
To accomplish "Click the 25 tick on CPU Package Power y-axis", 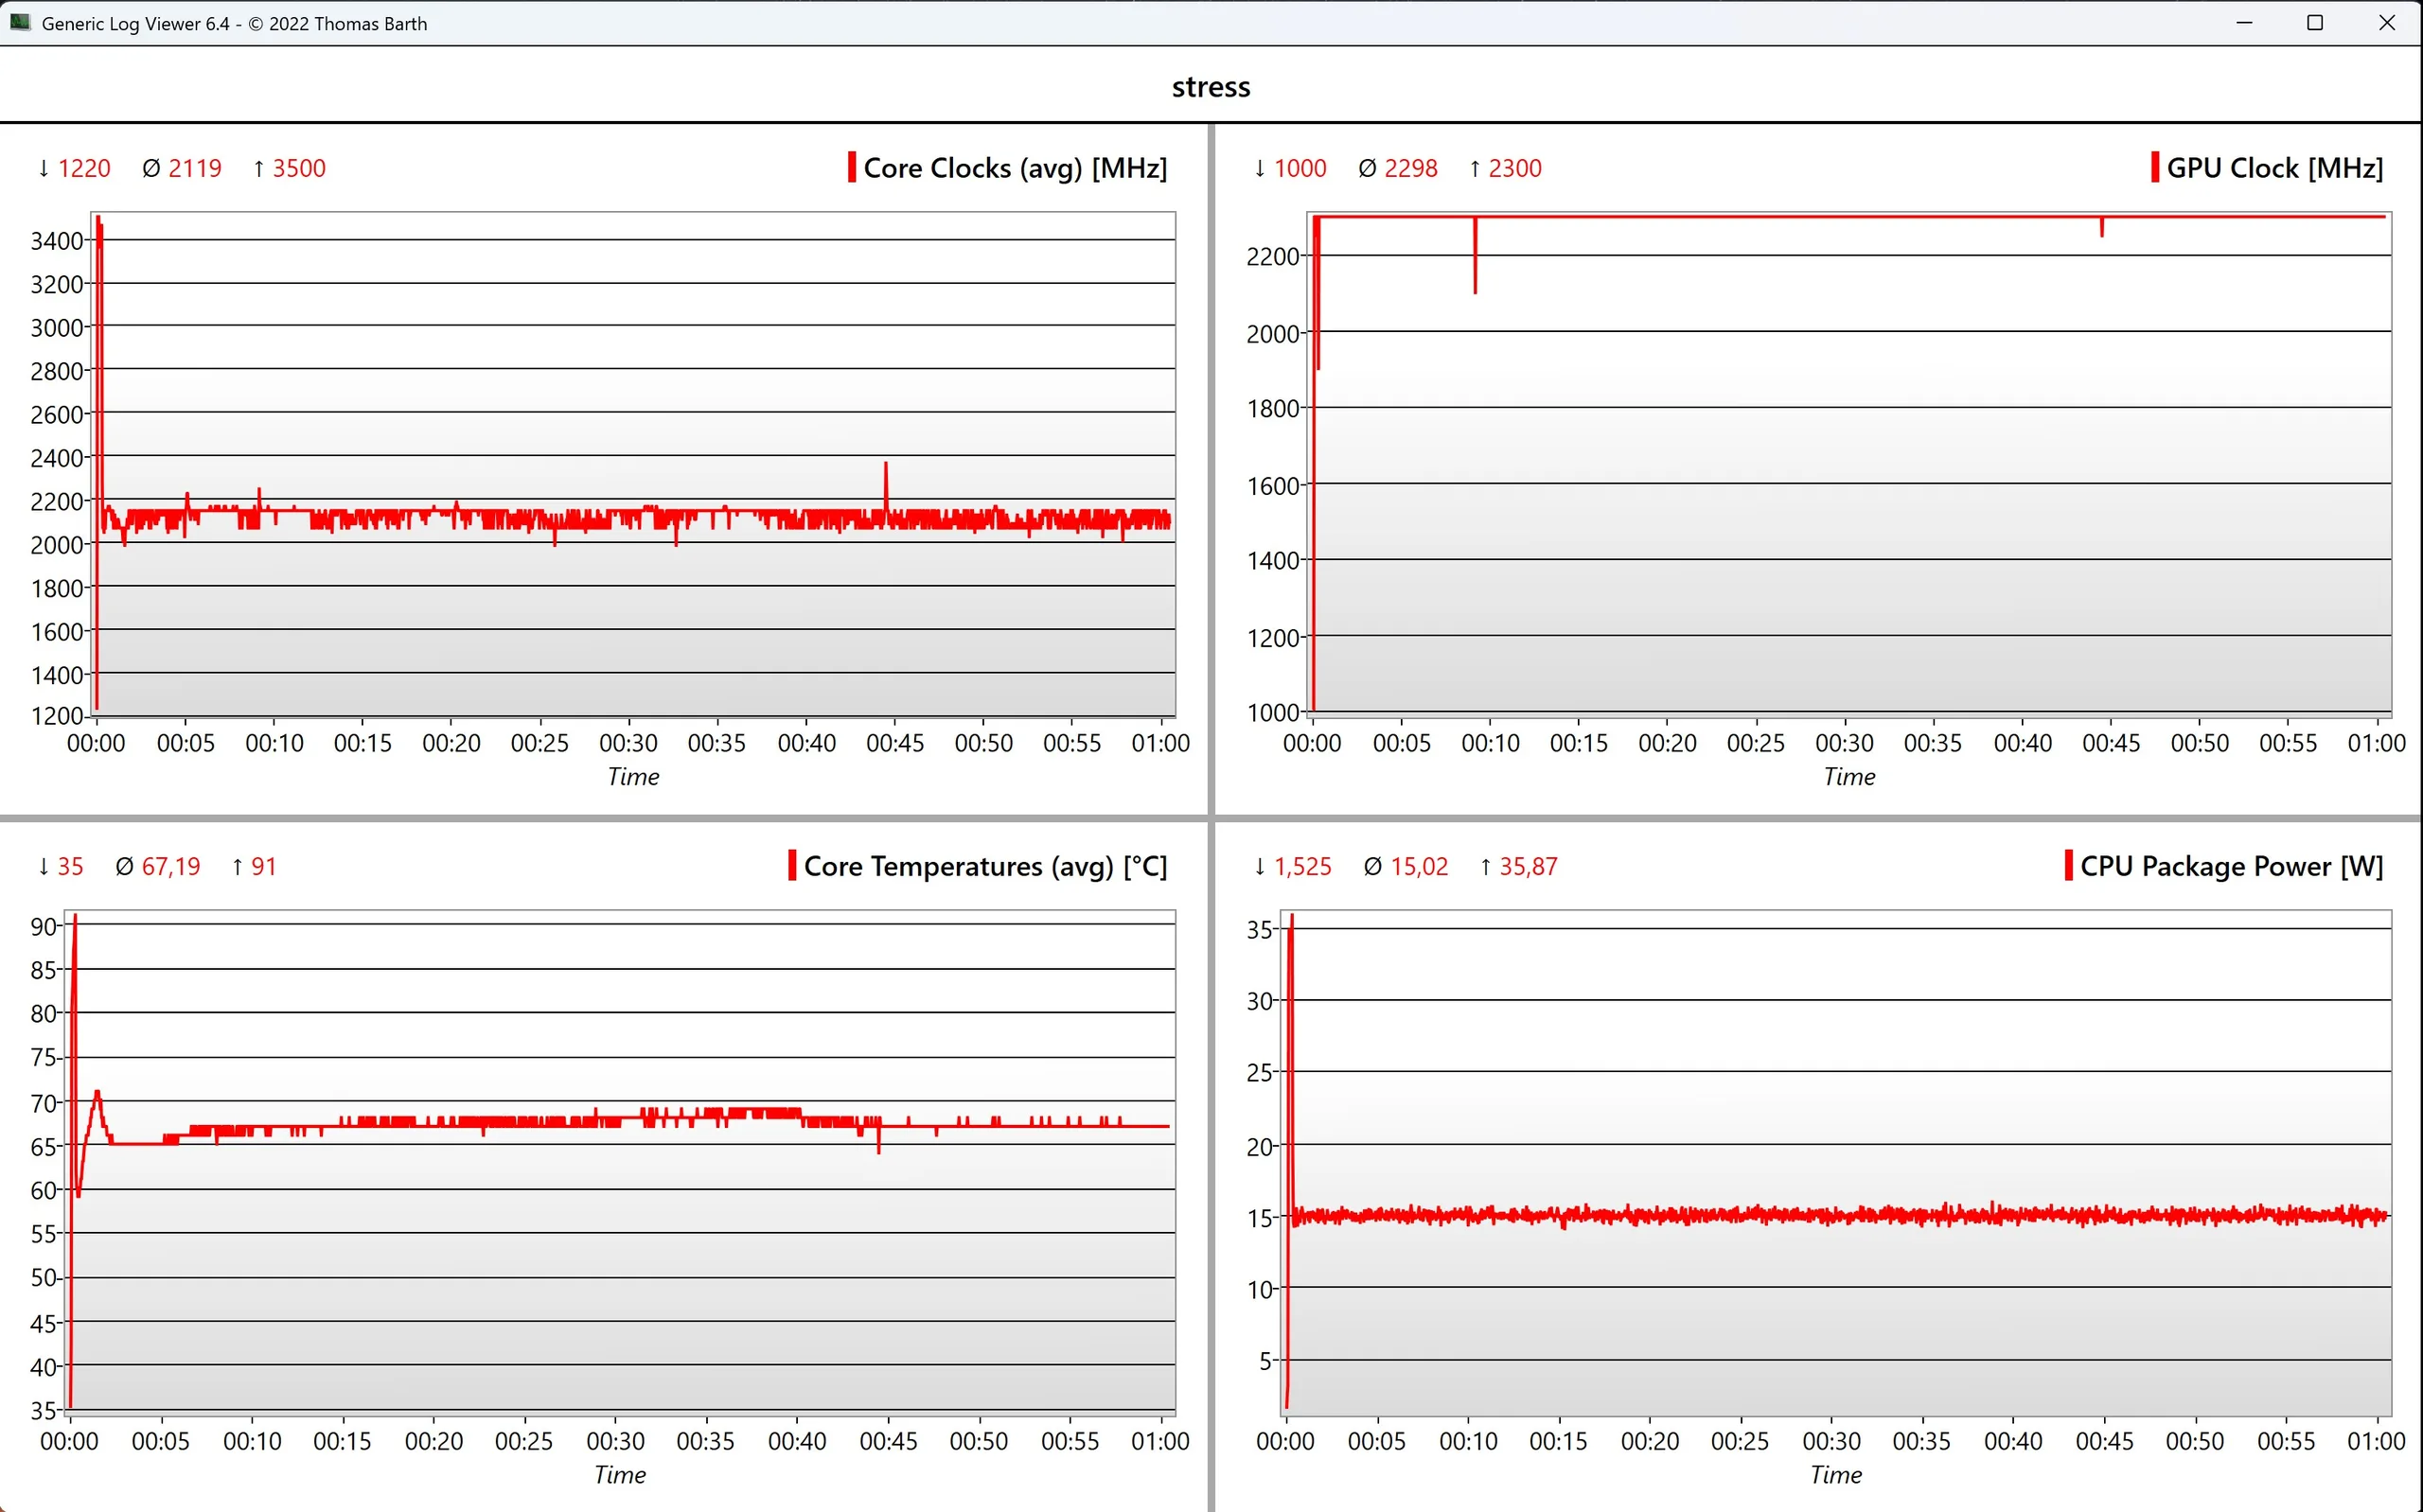I will click(1260, 1073).
